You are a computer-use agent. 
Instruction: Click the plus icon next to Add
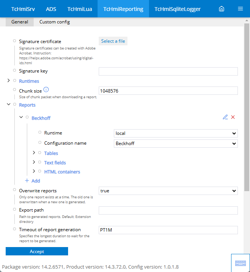(x=27, y=181)
